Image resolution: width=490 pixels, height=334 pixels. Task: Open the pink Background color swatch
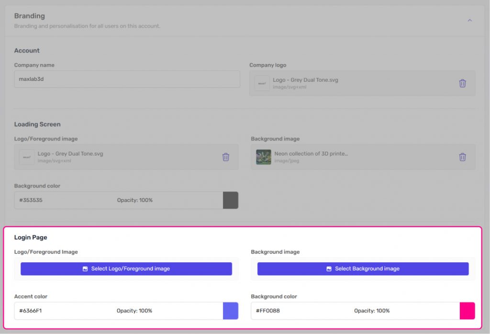pos(467,311)
